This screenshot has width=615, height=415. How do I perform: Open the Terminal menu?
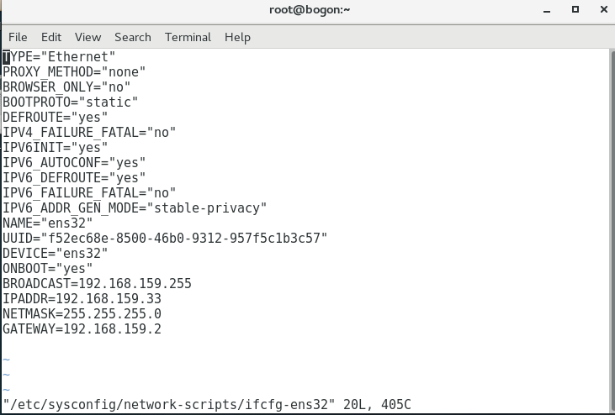click(188, 37)
